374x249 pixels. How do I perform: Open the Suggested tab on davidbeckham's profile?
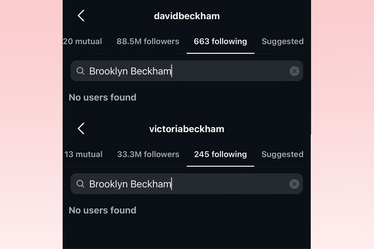[282, 41]
